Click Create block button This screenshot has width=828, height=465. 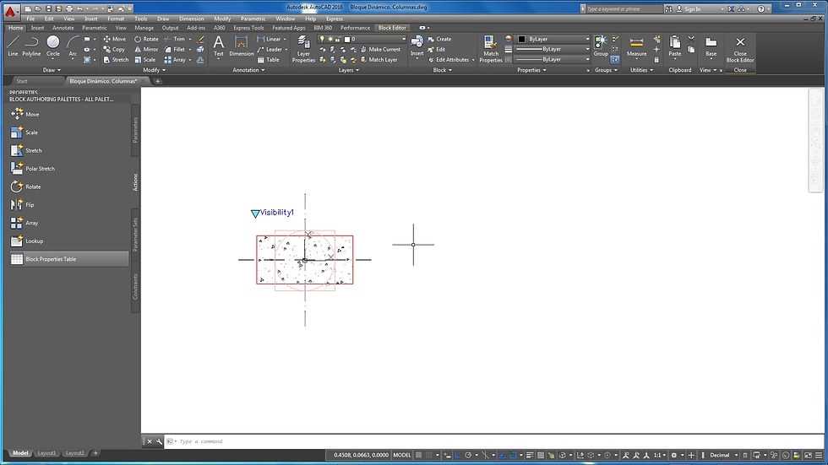pyautogui.click(x=440, y=39)
